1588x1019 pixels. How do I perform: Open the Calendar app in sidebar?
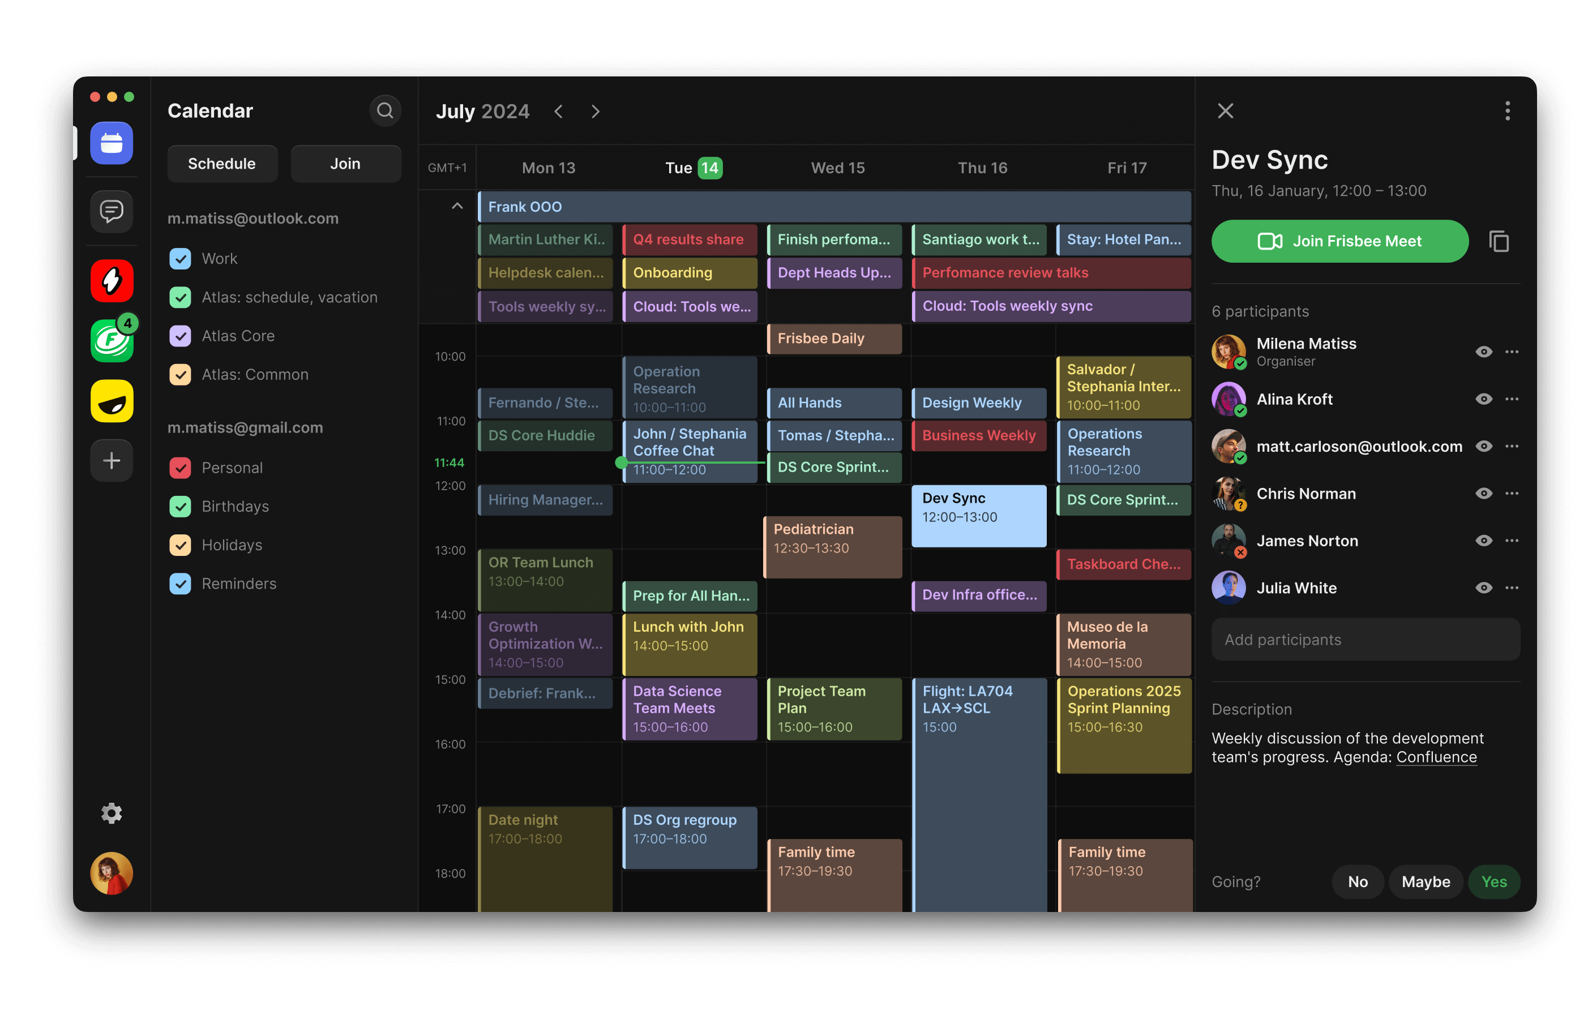111,143
